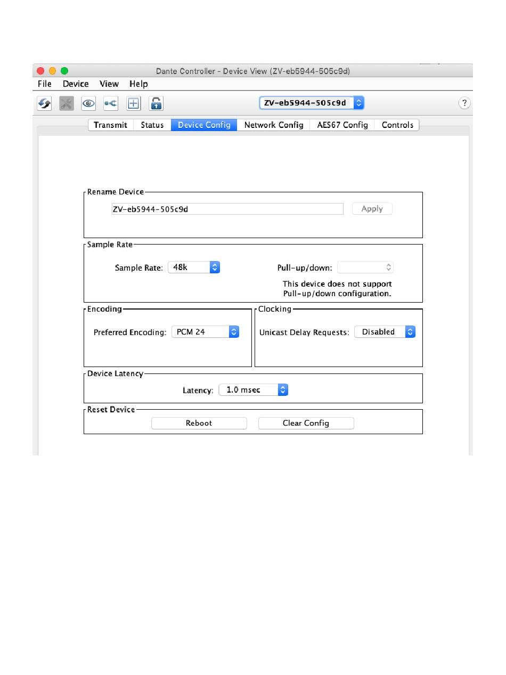The image size is (506, 675).
Task: Click the window title Dante Controller - Device View
Action: tap(253, 71)
